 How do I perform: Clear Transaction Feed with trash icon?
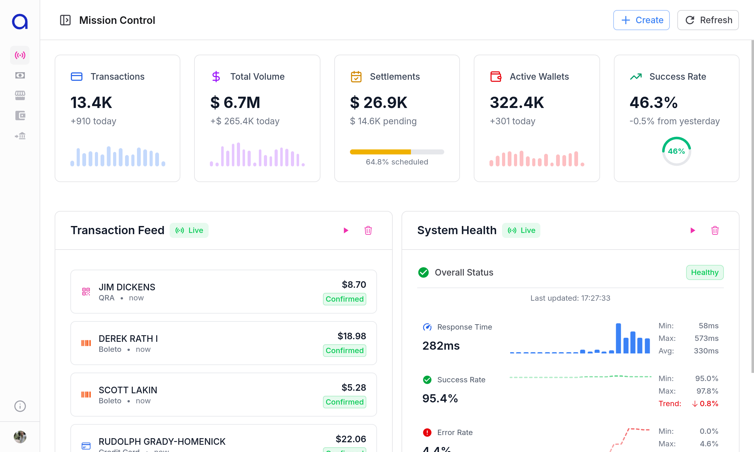368,230
